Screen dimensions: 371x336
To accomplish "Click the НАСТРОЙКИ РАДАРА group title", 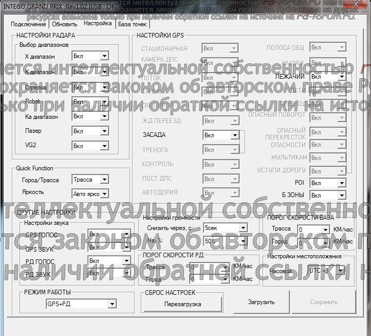I will coord(46,36).
